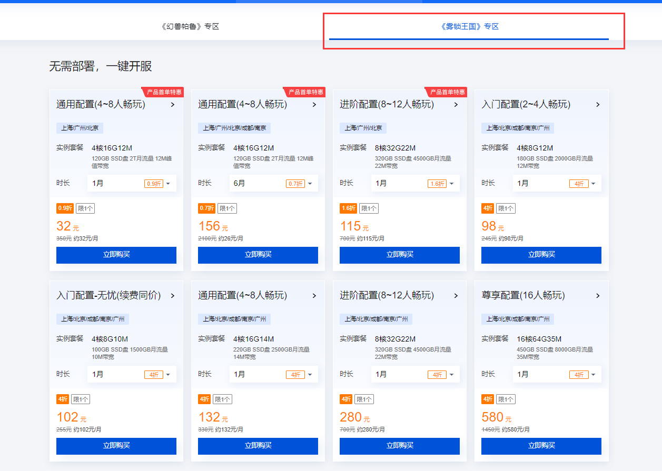Click the title 入门配置(2~4人畅玩)
The image size is (662, 471).
(526, 104)
